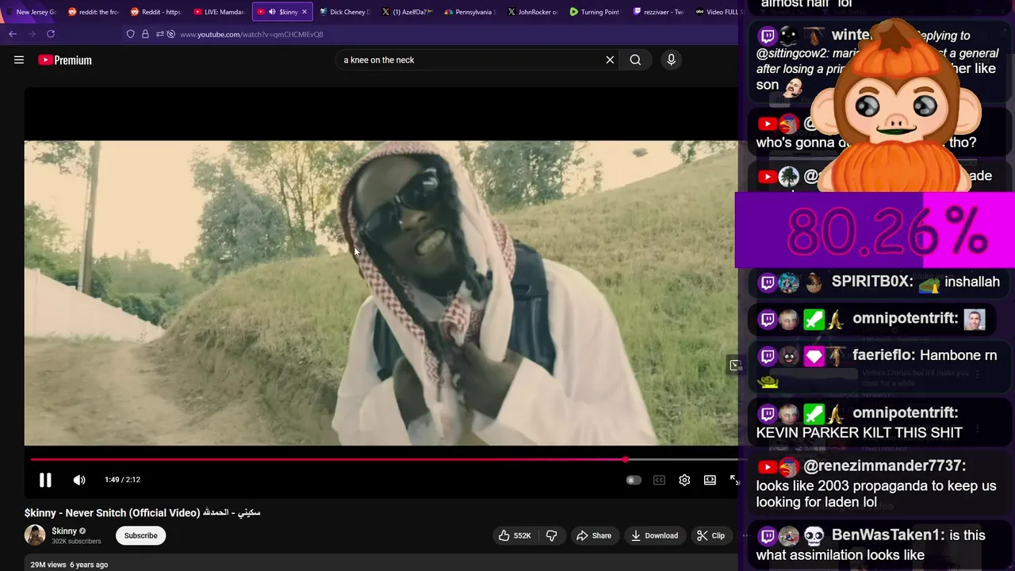Screen dimensions: 1015x571
Task: Click the video frame to pause
Action: pos(381,293)
